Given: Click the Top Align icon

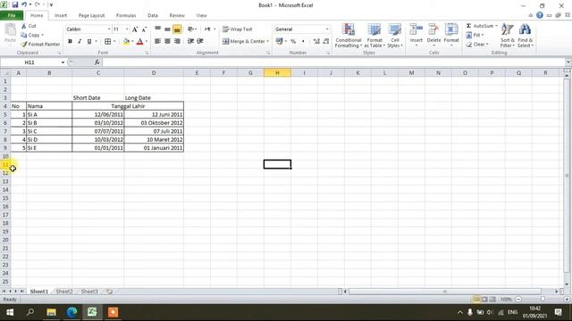Looking at the screenshot, I should 157,29.
